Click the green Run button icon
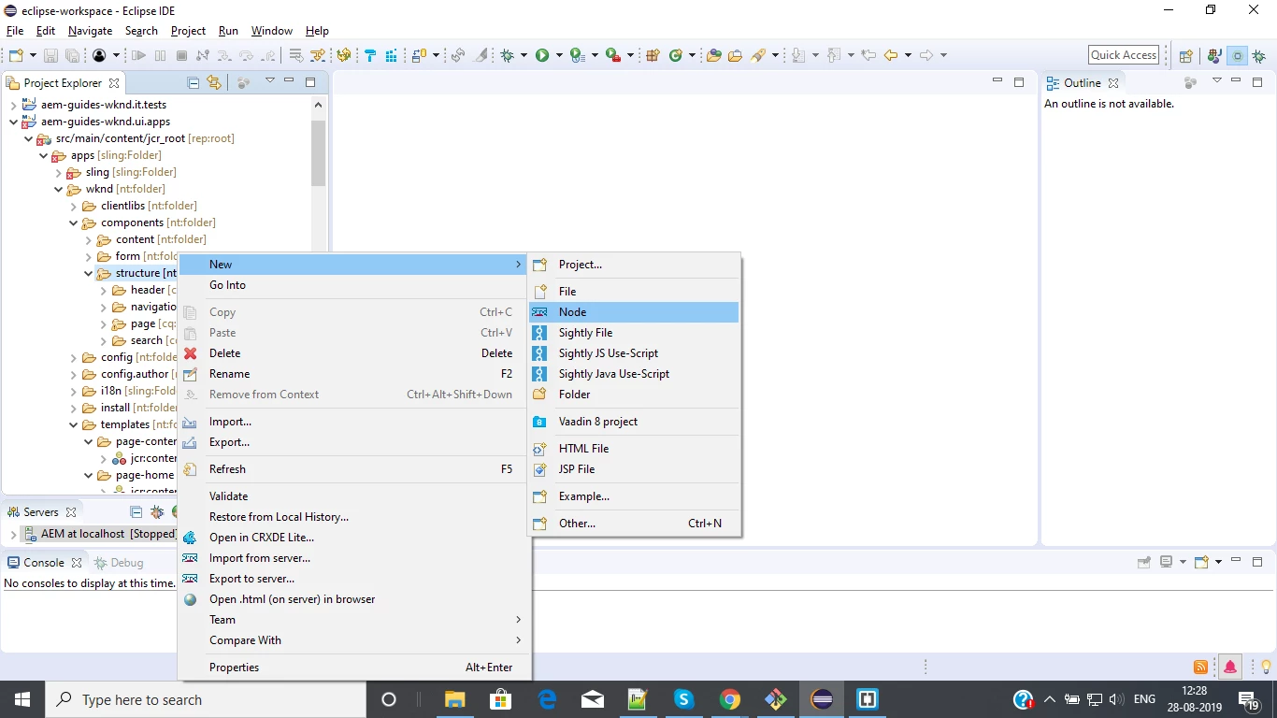 542,55
